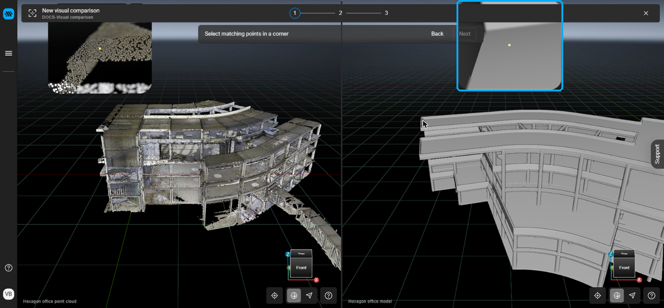Click the blue-outlined model magnifier preview

(510, 45)
